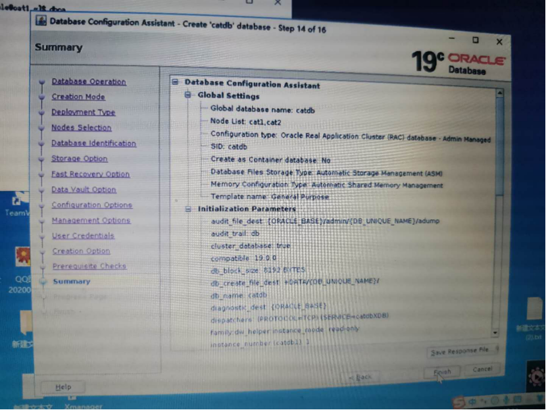
Task: Open the Database Identification step
Action: pyautogui.click(x=94, y=143)
